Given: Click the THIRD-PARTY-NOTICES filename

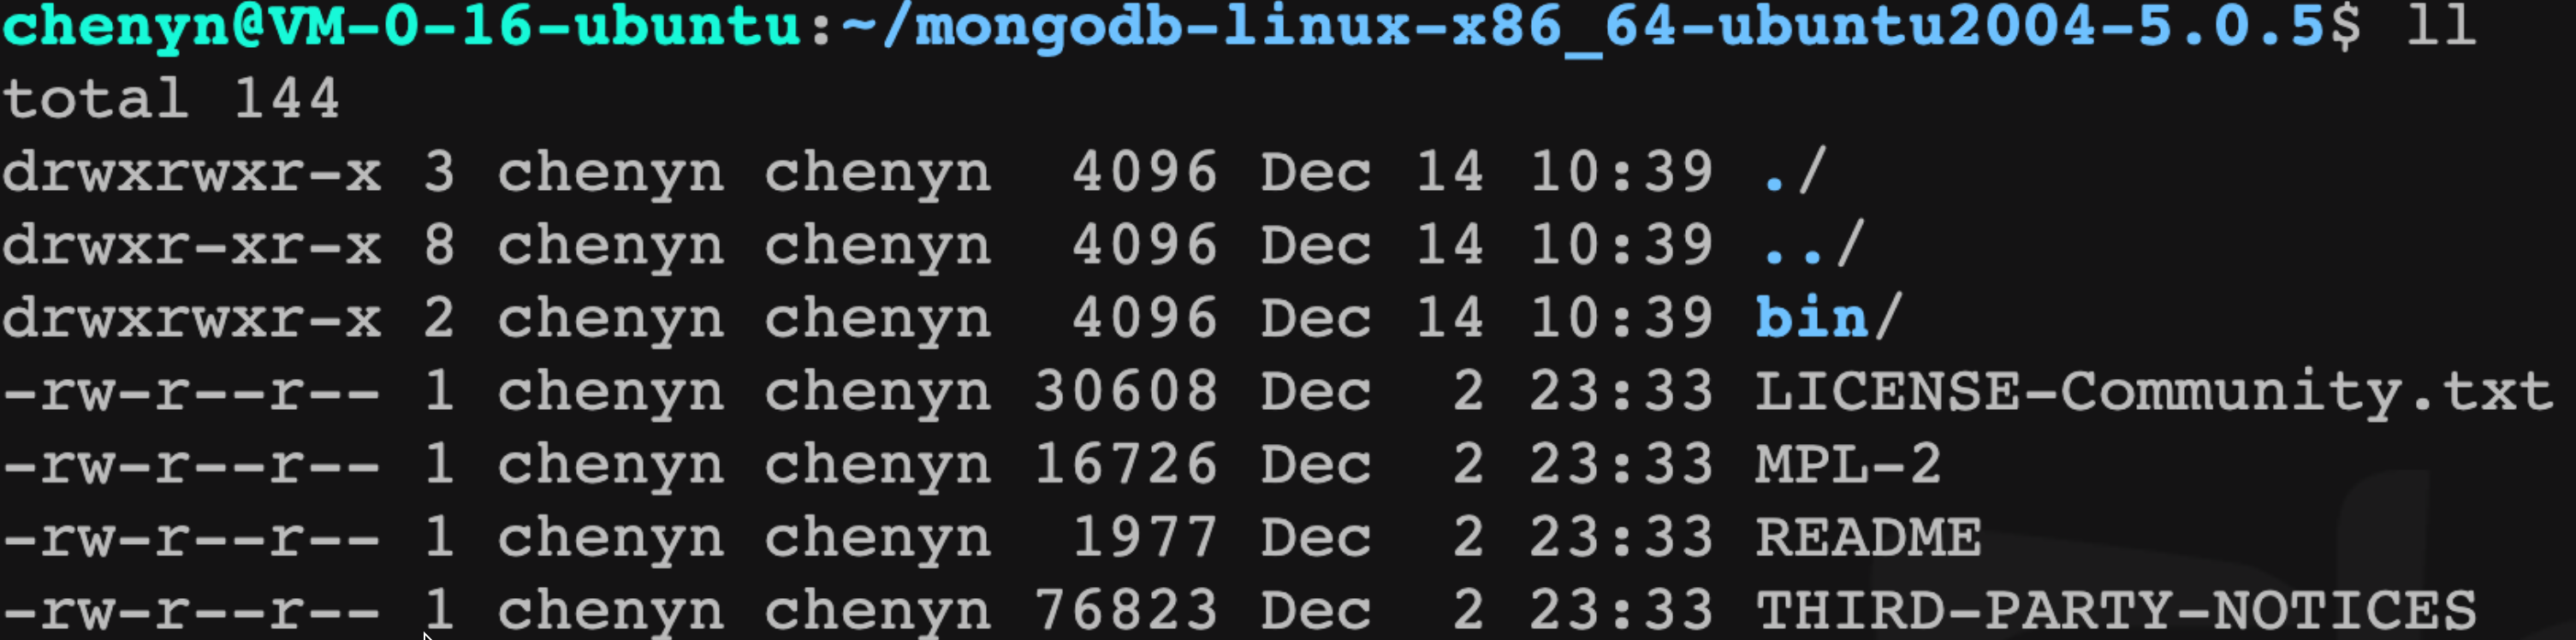Looking at the screenshot, I should [2116, 610].
